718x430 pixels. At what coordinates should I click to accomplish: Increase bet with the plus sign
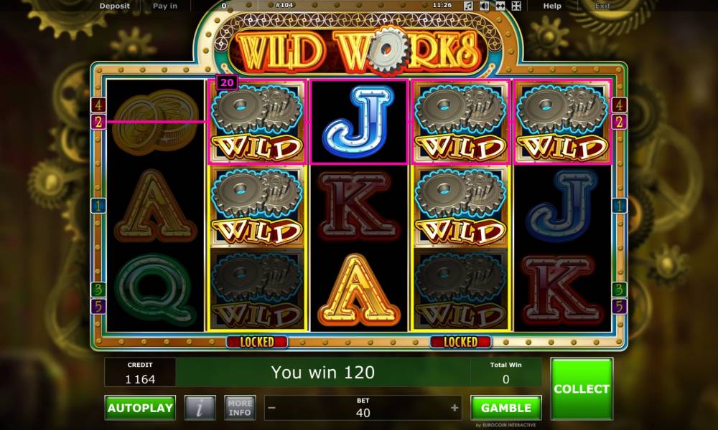454,408
